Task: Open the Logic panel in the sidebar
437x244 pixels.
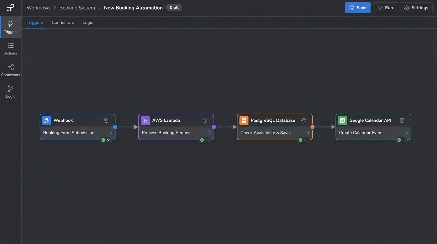Action: (10, 91)
